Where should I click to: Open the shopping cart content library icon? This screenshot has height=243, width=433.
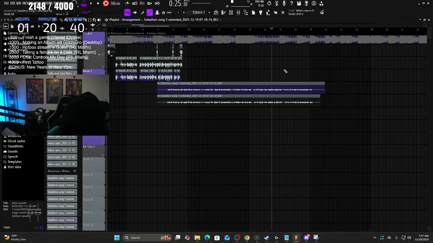coord(283,12)
